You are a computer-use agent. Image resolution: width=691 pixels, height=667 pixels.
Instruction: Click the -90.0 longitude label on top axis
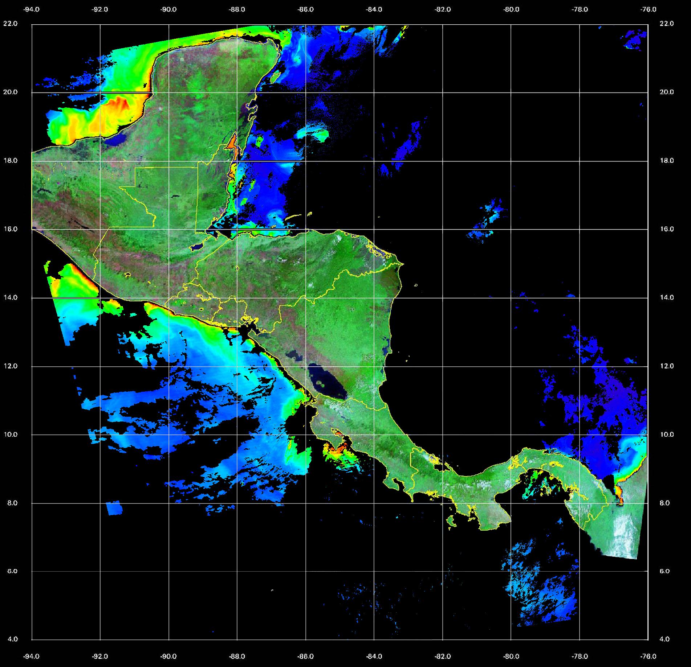tap(168, 9)
